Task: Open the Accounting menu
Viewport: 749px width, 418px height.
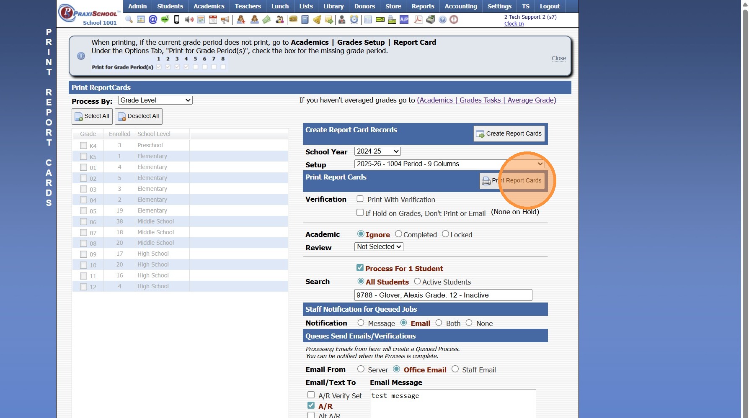Action: point(461,6)
